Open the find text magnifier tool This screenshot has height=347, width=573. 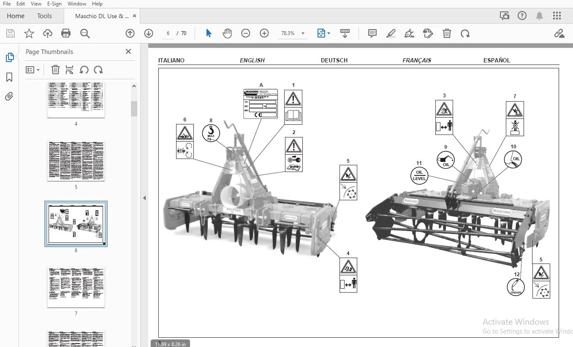click(85, 33)
